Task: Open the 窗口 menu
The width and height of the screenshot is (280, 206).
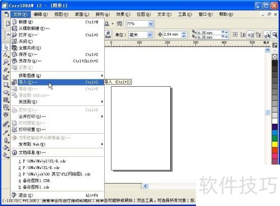Action: (206, 15)
